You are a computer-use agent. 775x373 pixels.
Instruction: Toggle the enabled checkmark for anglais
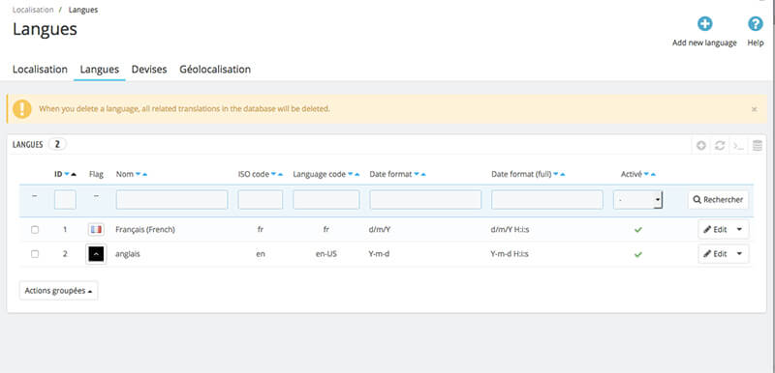[638, 254]
